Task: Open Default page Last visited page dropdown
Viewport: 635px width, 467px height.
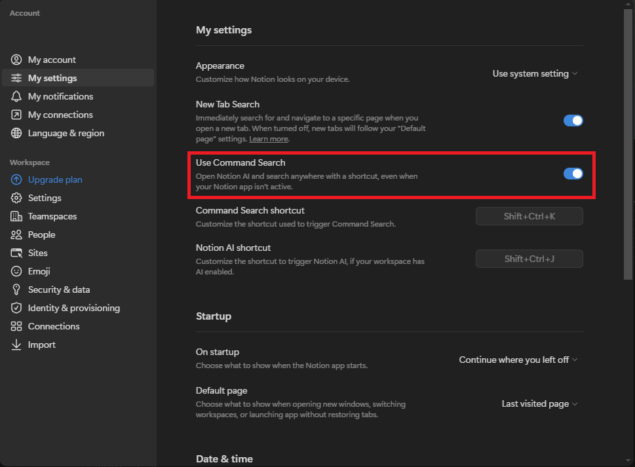Action: click(x=539, y=404)
